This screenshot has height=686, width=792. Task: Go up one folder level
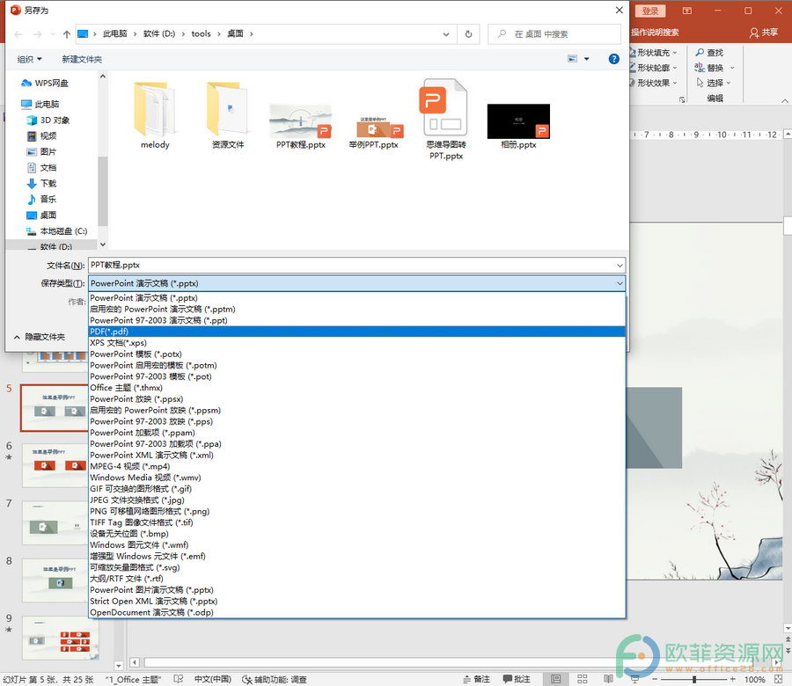[67, 34]
